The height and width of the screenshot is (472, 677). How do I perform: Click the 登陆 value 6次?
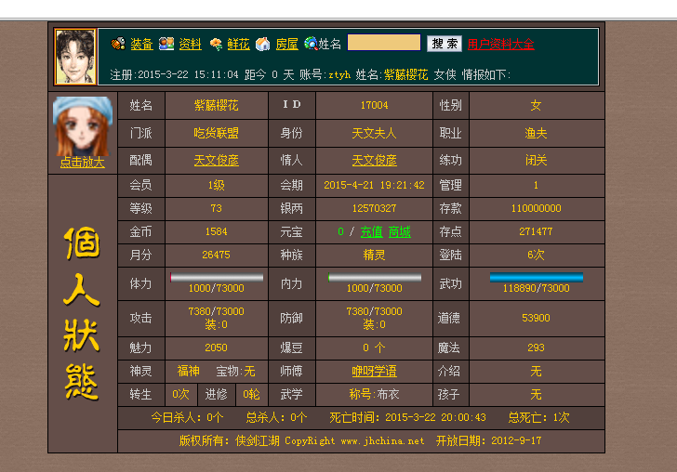click(536, 255)
